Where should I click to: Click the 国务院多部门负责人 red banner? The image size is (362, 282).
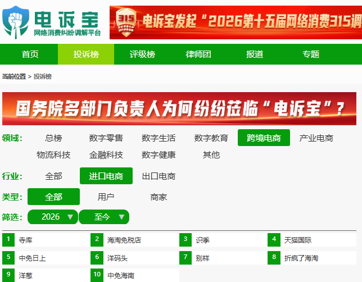tap(179, 108)
